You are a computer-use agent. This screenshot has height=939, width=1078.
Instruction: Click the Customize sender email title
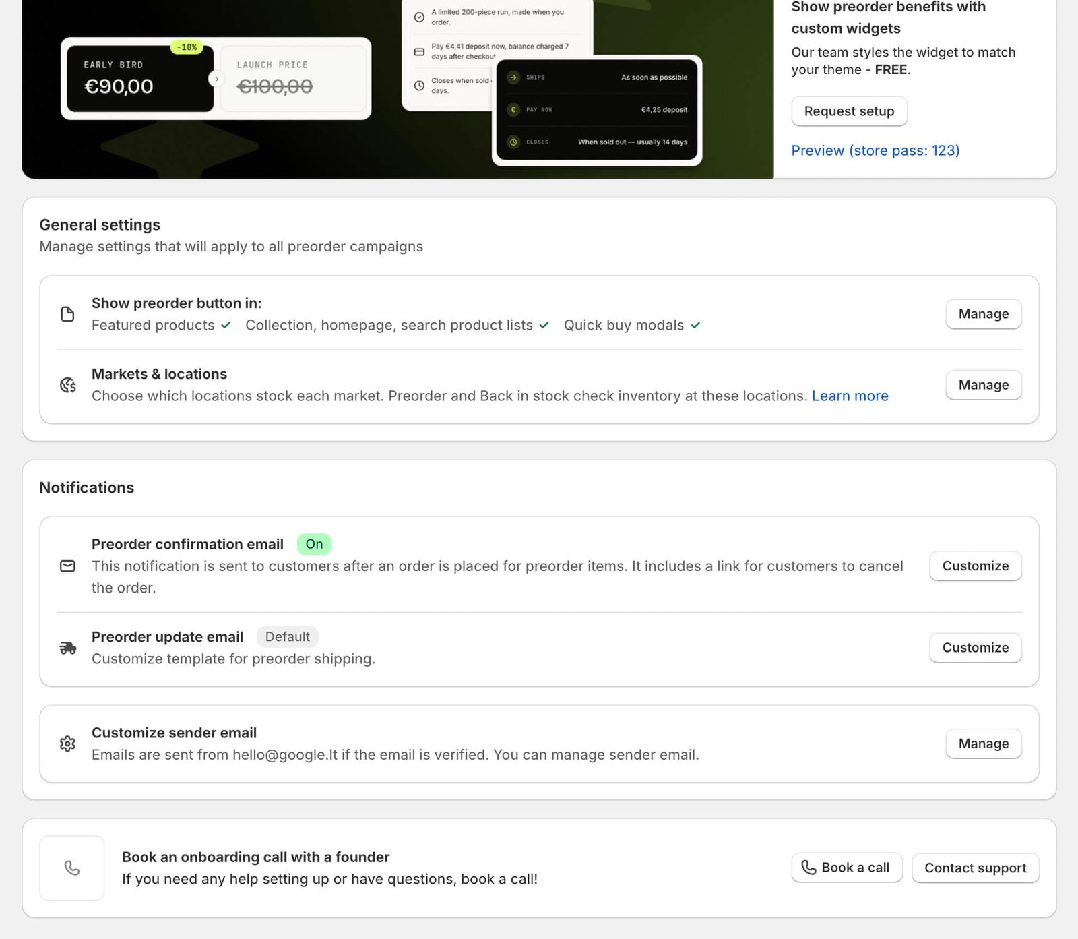click(x=174, y=733)
